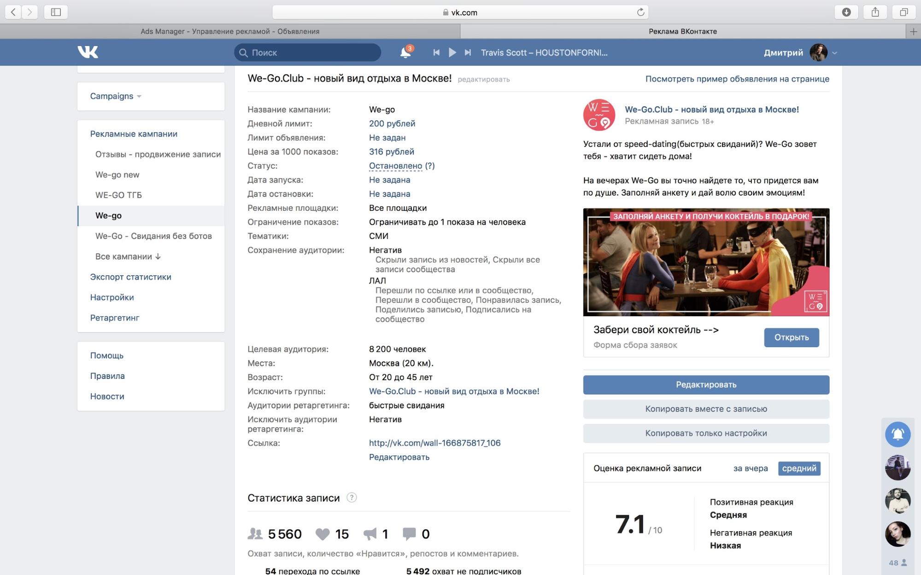Select Отзывы - продвижение записи campaign
This screenshot has height=575, width=921.
coord(158,154)
